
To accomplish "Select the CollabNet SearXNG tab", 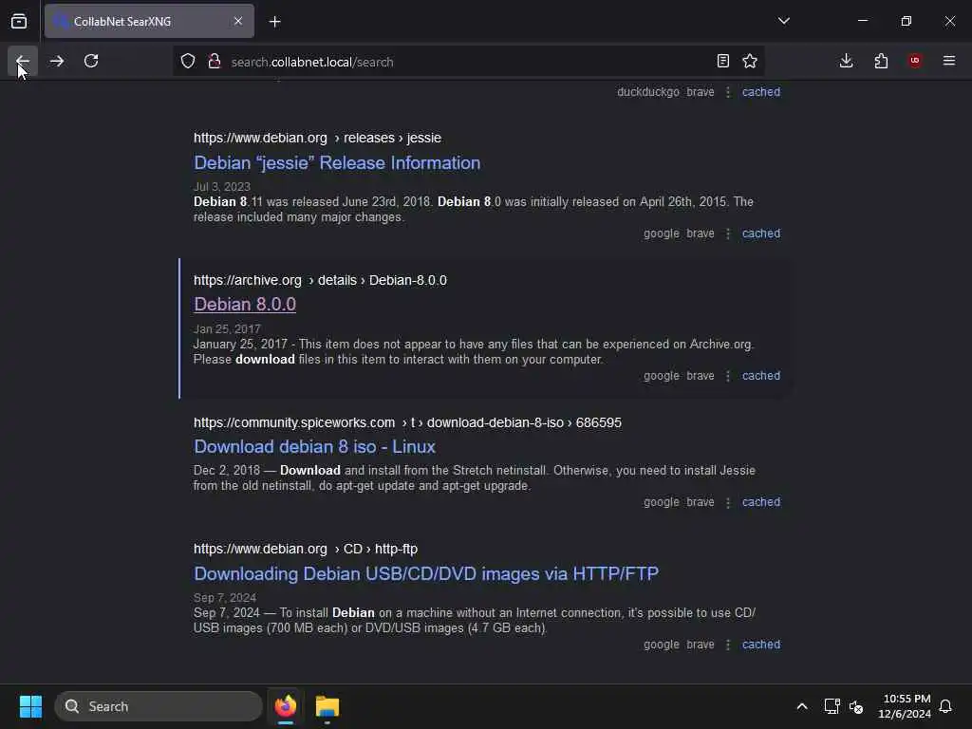I will point(149,21).
